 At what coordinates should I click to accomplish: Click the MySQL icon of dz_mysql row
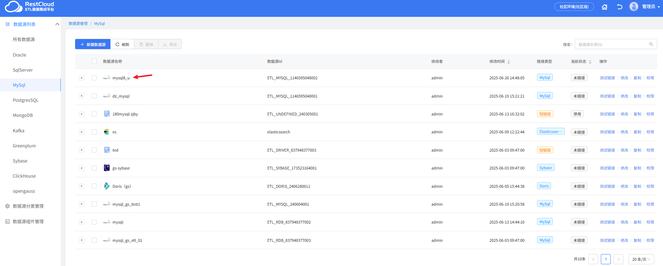coord(107,96)
